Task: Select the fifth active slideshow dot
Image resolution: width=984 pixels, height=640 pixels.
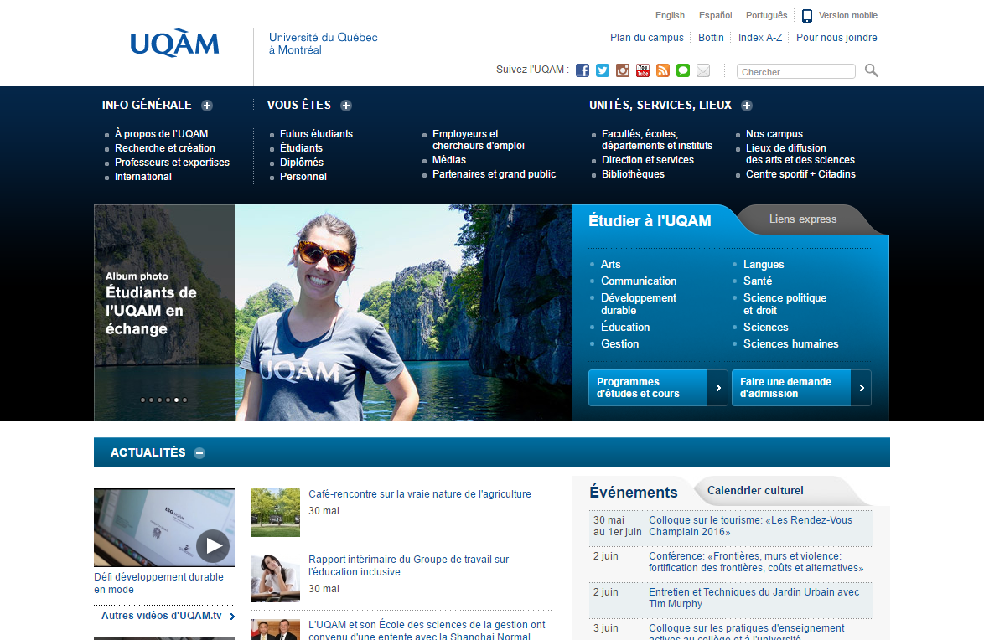Action: pos(176,400)
